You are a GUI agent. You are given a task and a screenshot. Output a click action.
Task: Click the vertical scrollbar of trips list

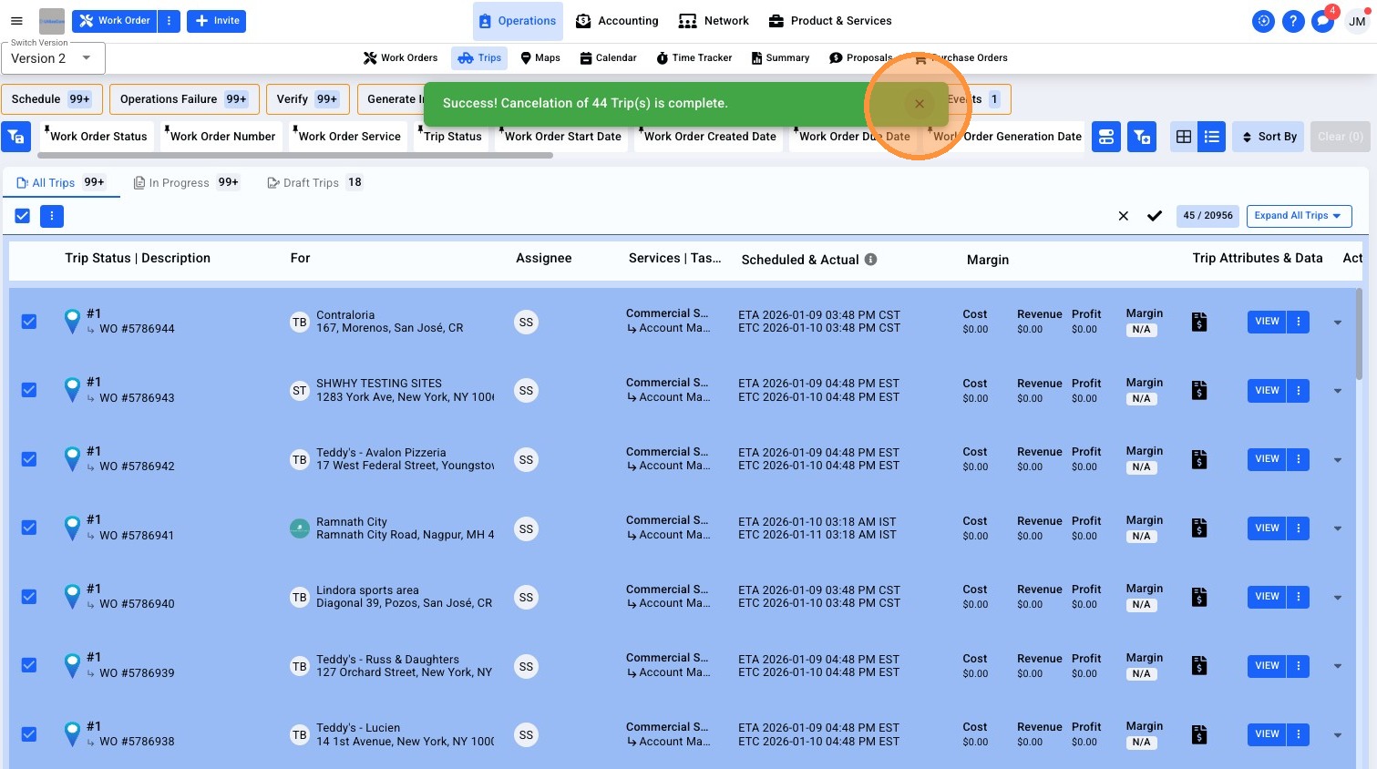tap(1359, 333)
